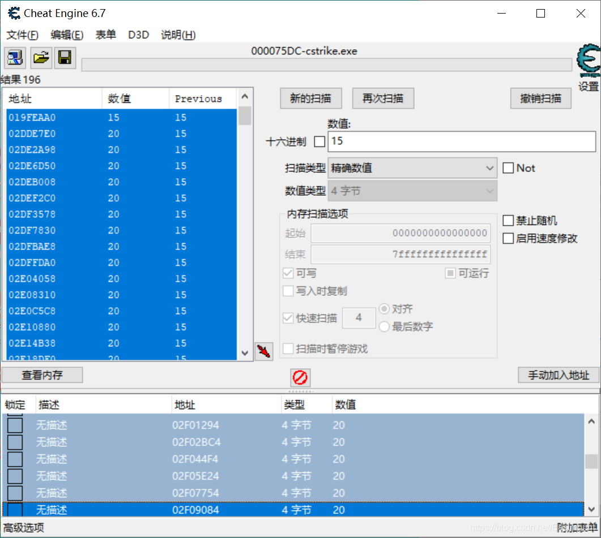This screenshot has width=601, height=538.
Task: Select result address 02E14B38
Action: (122, 343)
